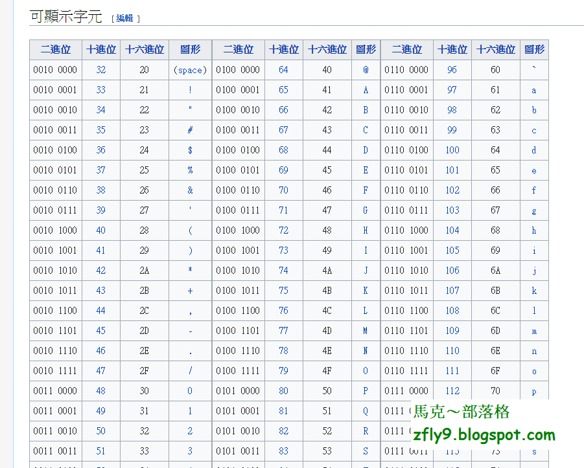Viewport: 584px width, 468px height.
Task: Open the uppercase A letter link
Action: coord(365,89)
